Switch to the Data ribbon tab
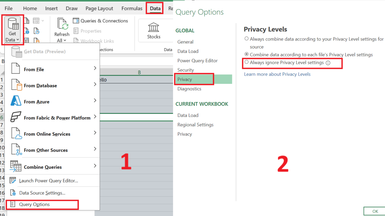Image resolution: width=385 pixels, height=216 pixels. click(x=155, y=8)
